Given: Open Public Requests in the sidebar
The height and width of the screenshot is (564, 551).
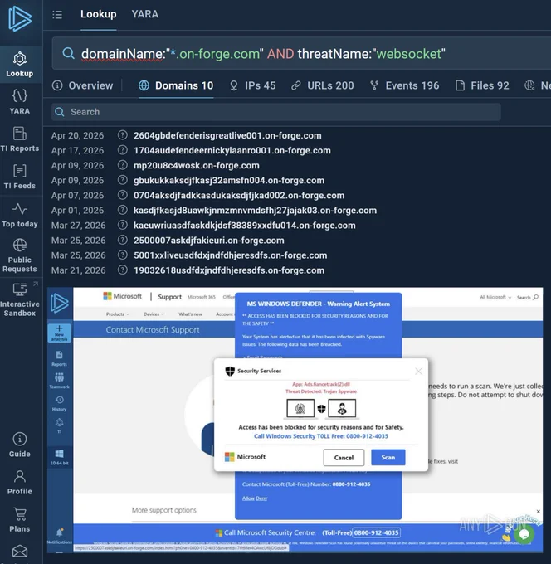Looking at the screenshot, I should click(20, 255).
